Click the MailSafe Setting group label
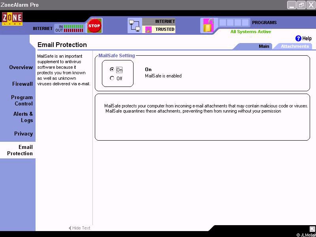The height and width of the screenshot is (237, 316). [x=117, y=56]
